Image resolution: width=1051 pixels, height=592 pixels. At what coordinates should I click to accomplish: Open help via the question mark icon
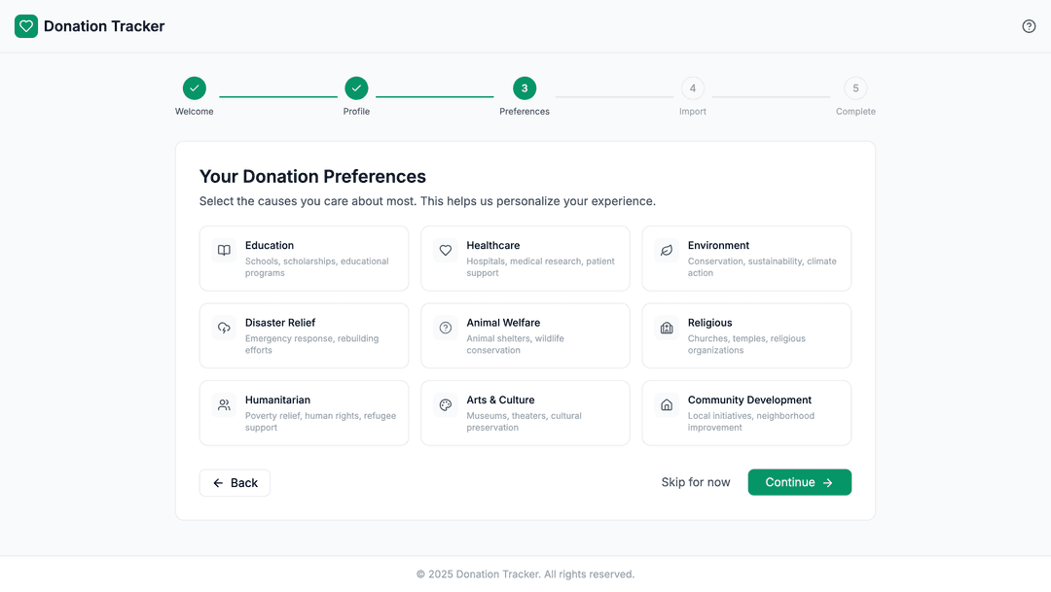coord(1029,26)
